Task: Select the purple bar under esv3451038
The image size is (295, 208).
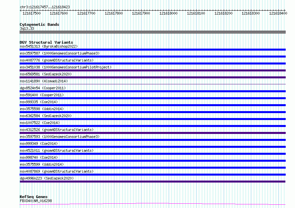Action: [x=152, y=70]
